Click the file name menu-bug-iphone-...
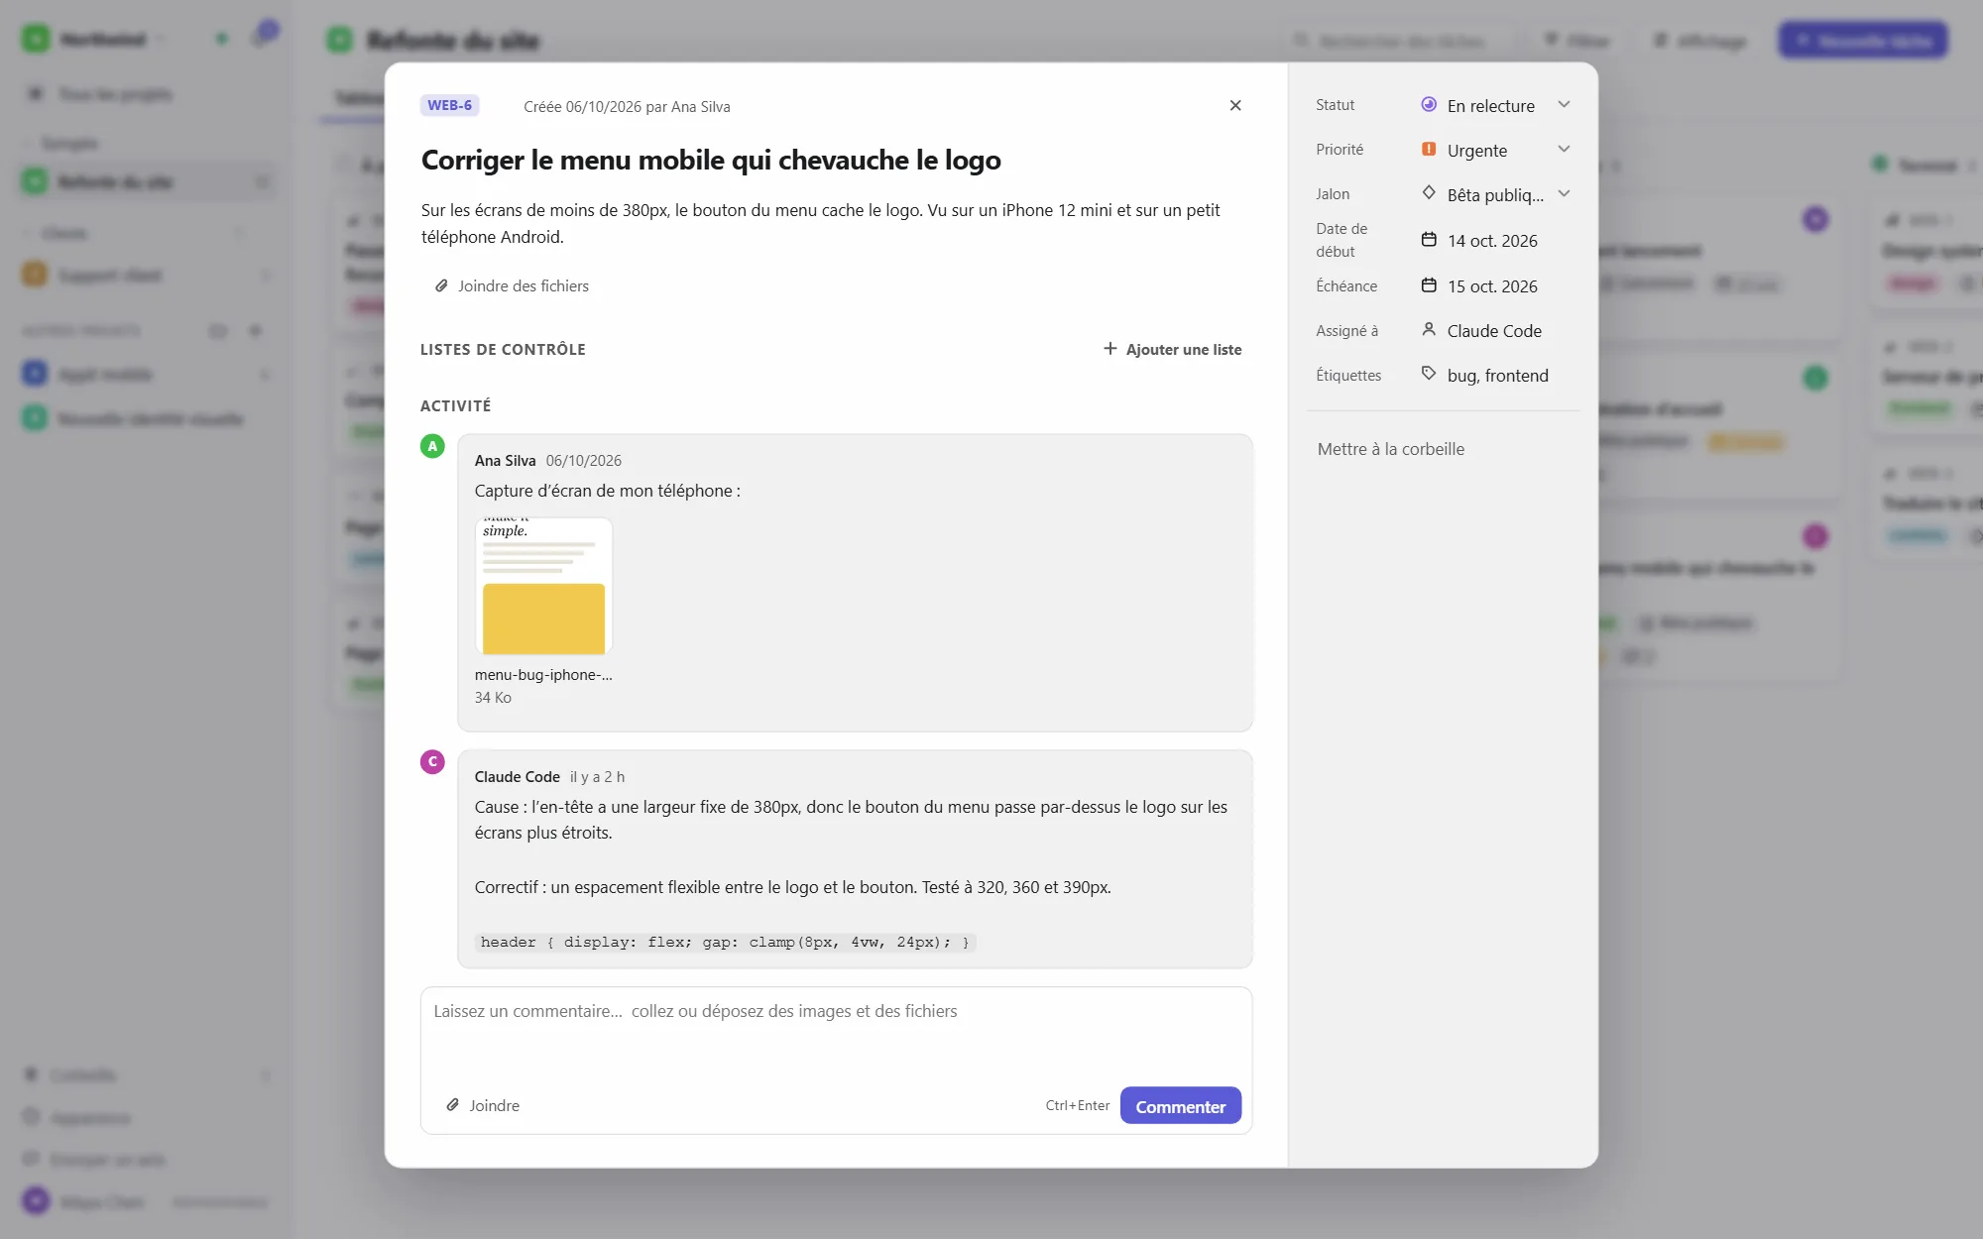Image resolution: width=1983 pixels, height=1239 pixels. click(x=543, y=675)
